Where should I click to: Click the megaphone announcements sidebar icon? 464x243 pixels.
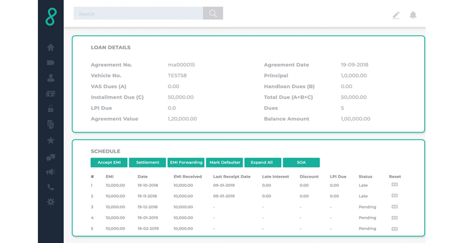point(51,172)
